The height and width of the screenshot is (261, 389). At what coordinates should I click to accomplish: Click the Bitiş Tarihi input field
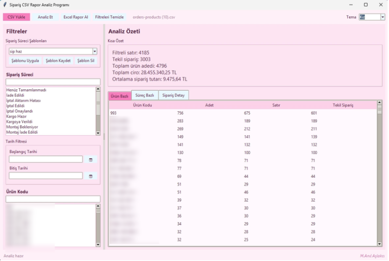point(46,176)
